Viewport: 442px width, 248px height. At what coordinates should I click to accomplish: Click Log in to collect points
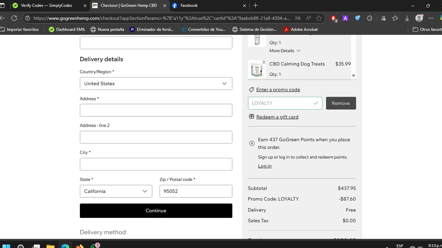pyautogui.click(x=265, y=166)
